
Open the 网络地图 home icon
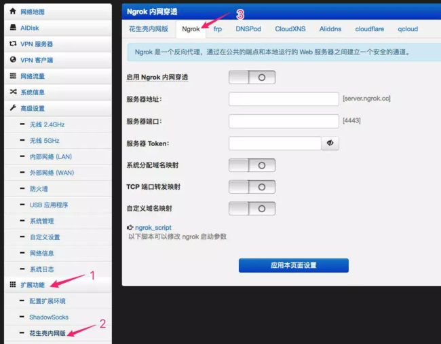pos(13,12)
